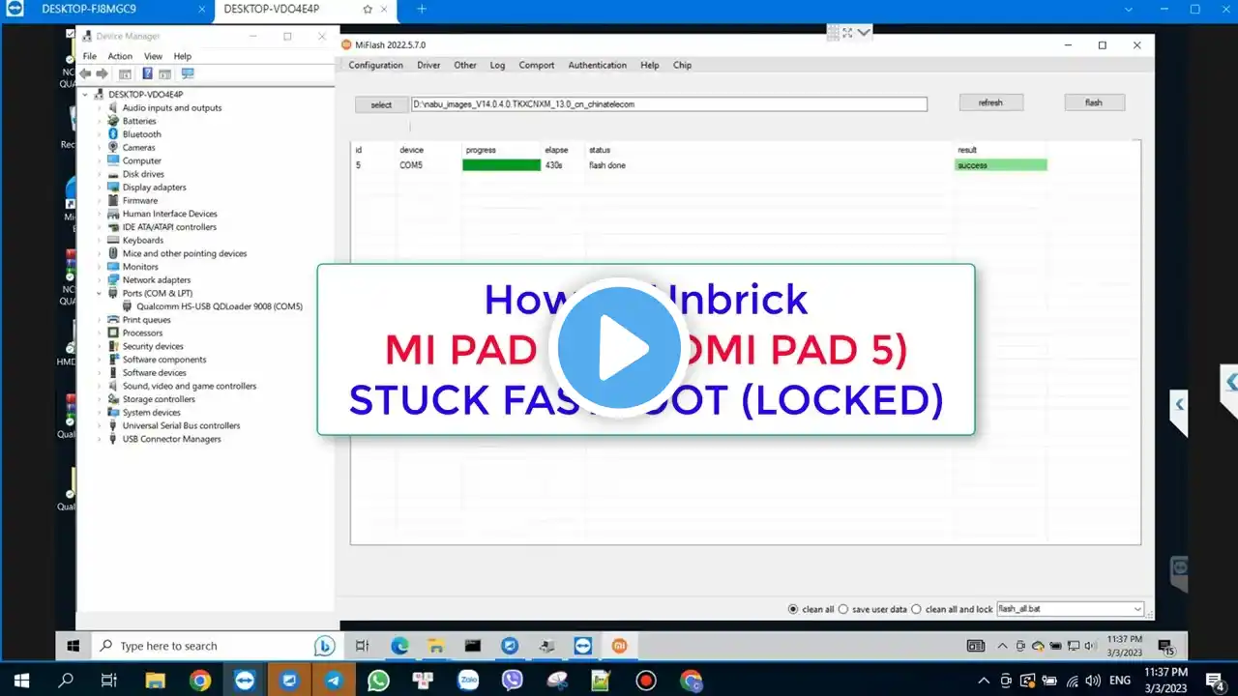Image resolution: width=1238 pixels, height=696 pixels.
Task: Click the red record icon on local taskbar
Action: 646,681
